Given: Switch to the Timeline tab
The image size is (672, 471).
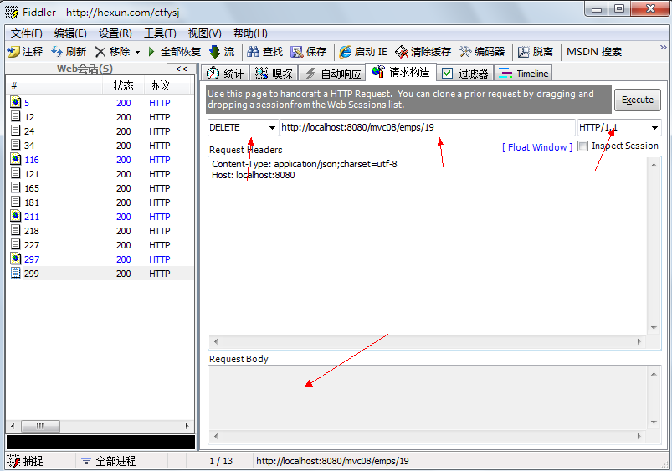Looking at the screenshot, I should [523, 74].
